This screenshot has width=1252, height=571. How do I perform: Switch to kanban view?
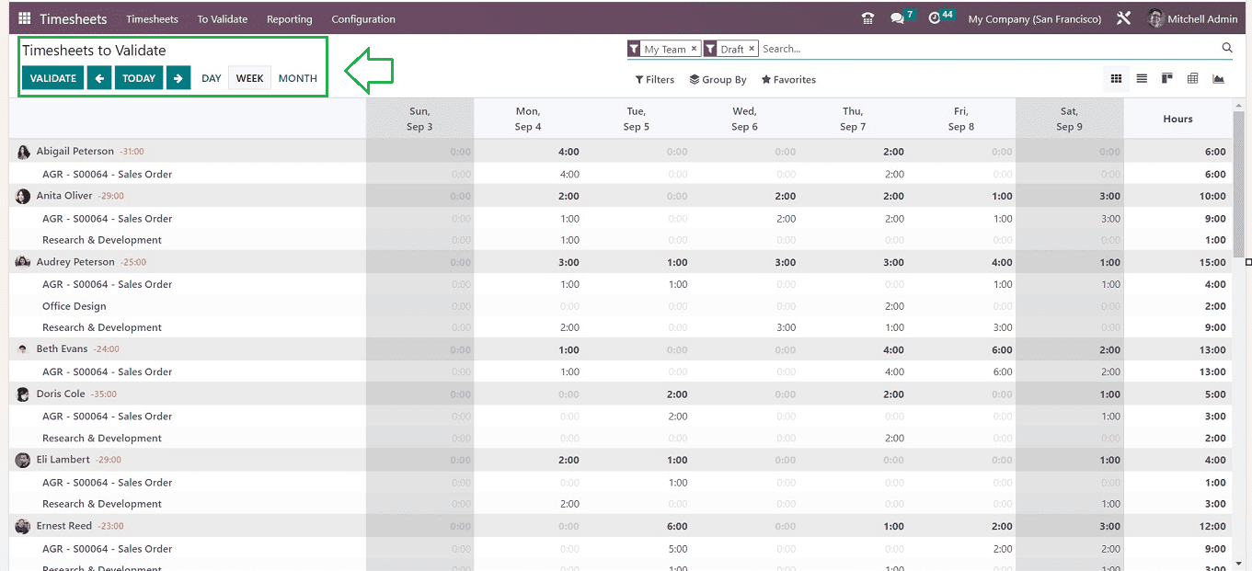coord(1166,79)
